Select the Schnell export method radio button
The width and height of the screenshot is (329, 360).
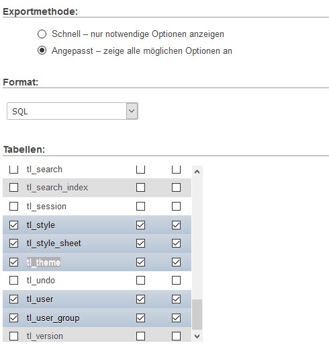[42, 34]
